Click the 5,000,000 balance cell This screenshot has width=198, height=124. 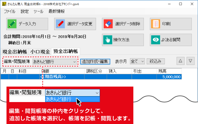point(169,77)
